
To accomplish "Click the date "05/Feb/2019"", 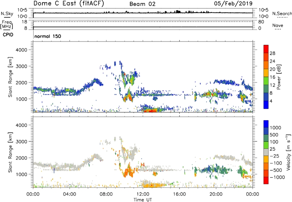I will tap(233, 3).
